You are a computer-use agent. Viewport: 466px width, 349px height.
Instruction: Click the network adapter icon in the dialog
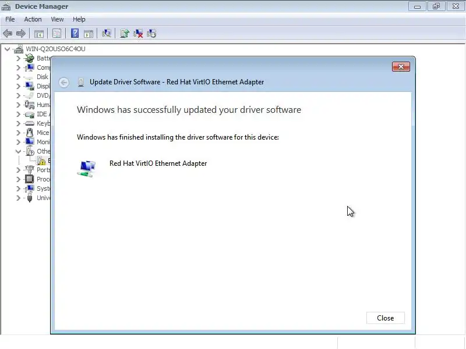coord(86,169)
